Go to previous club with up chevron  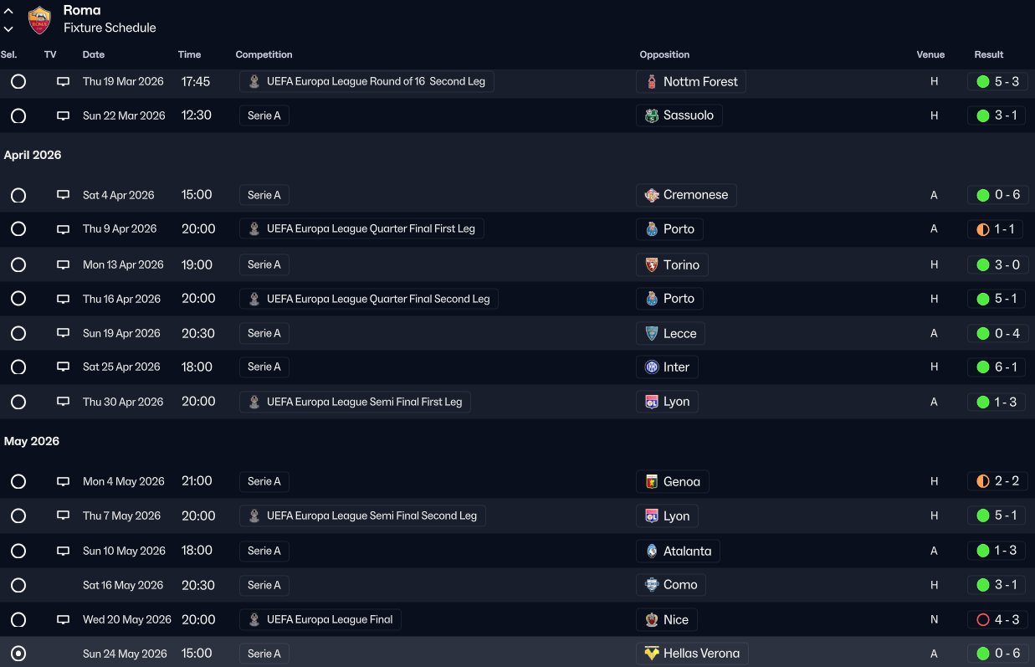tap(8, 12)
